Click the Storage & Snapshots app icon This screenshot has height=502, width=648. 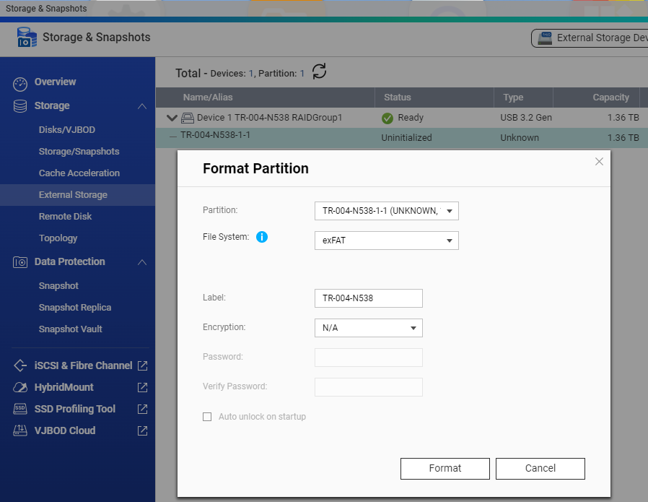tap(27, 38)
